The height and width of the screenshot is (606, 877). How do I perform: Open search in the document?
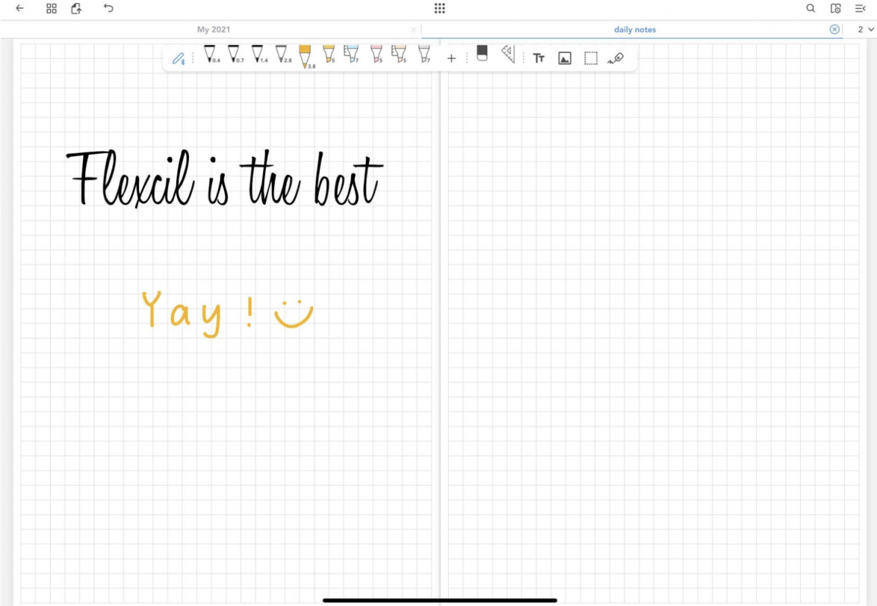click(811, 8)
